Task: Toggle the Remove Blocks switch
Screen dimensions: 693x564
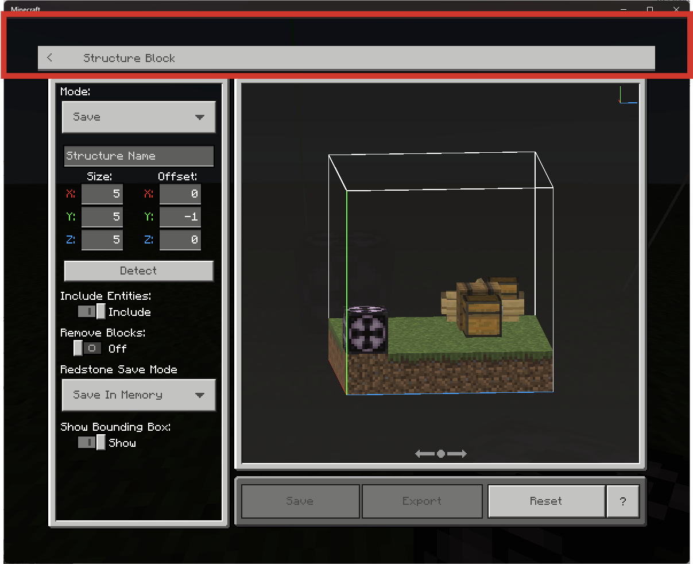Action: [88, 348]
